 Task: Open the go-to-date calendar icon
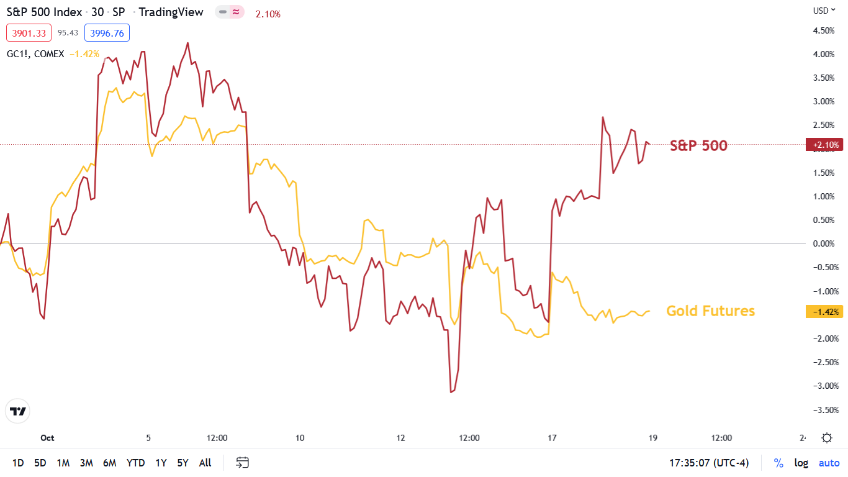click(x=243, y=463)
